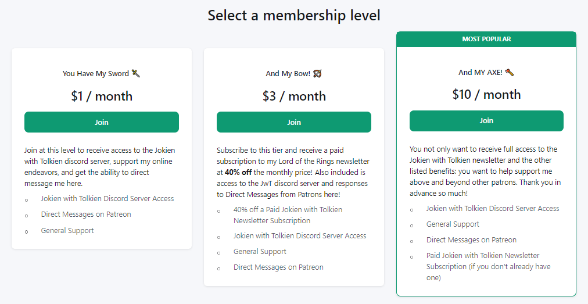Click the bold 40% off text
The height and width of the screenshot is (304, 588).
pos(238,173)
